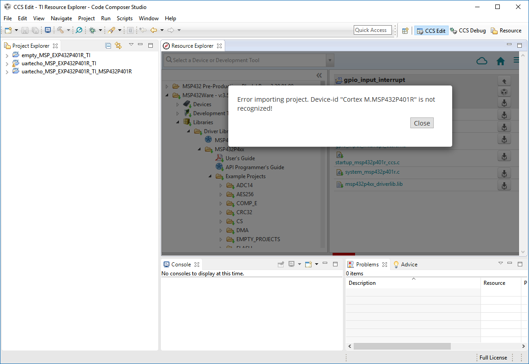Open the File menu
This screenshot has width=529, height=364.
pyautogui.click(x=8, y=18)
